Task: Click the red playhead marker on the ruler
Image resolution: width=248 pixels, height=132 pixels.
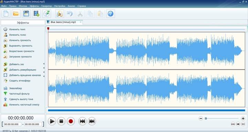Action: pyautogui.click(x=48, y=29)
